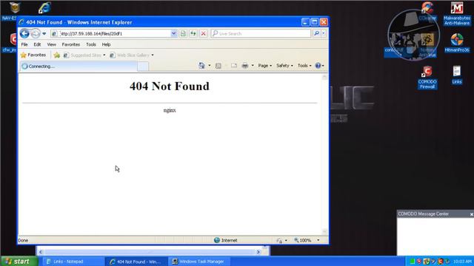Switch to Windows Task Manager taskbar button

198,262
